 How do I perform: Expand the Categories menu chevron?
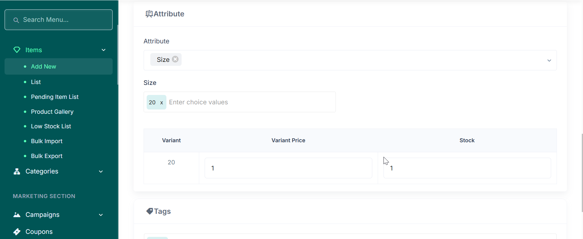[x=101, y=172]
